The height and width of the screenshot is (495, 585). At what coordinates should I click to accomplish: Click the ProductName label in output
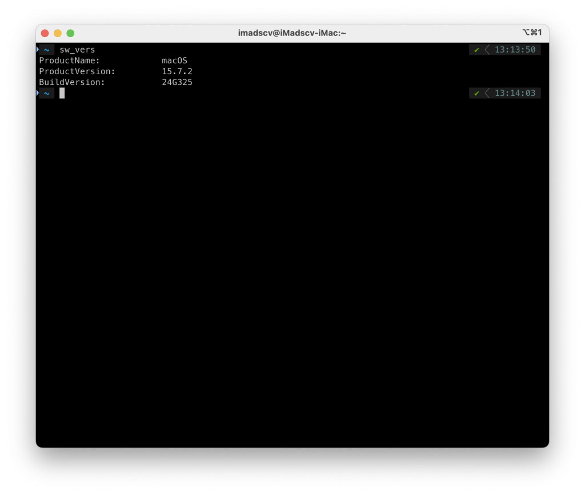tap(69, 61)
